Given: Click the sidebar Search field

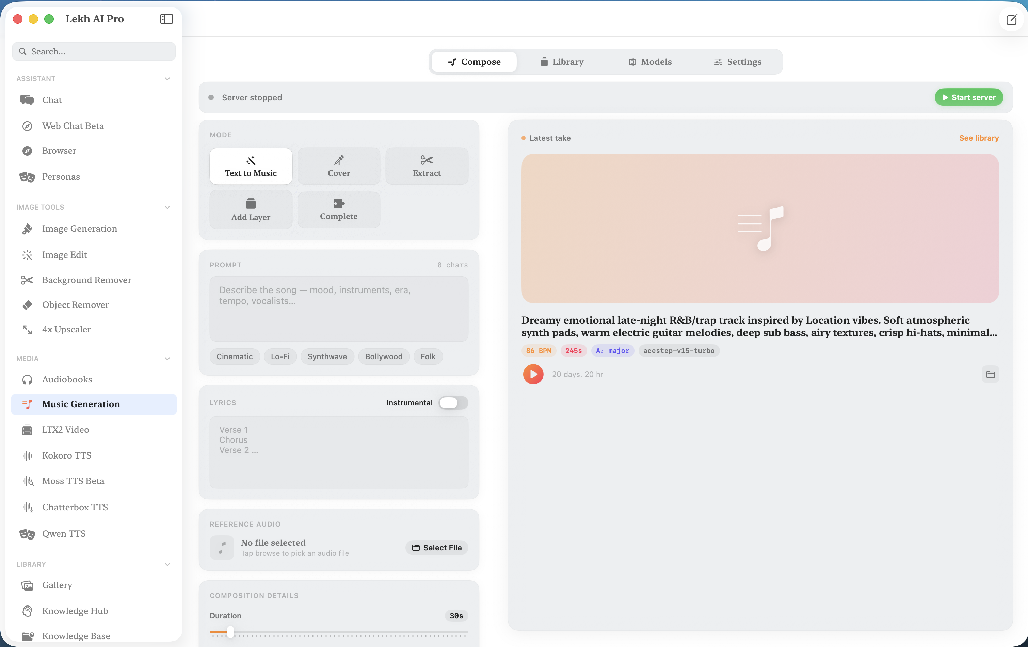Looking at the screenshot, I should click(x=94, y=51).
